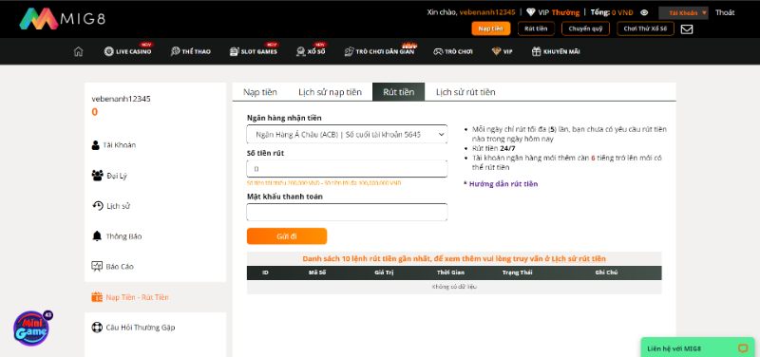Image resolution: width=760 pixels, height=357 pixels.
Task: Select the Rút tiền tab
Action: [x=398, y=92]
